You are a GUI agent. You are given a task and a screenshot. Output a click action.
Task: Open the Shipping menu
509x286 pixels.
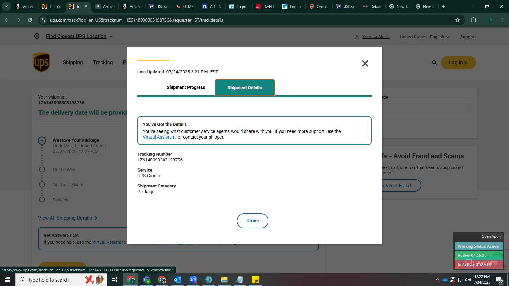(x=73, y=63)
